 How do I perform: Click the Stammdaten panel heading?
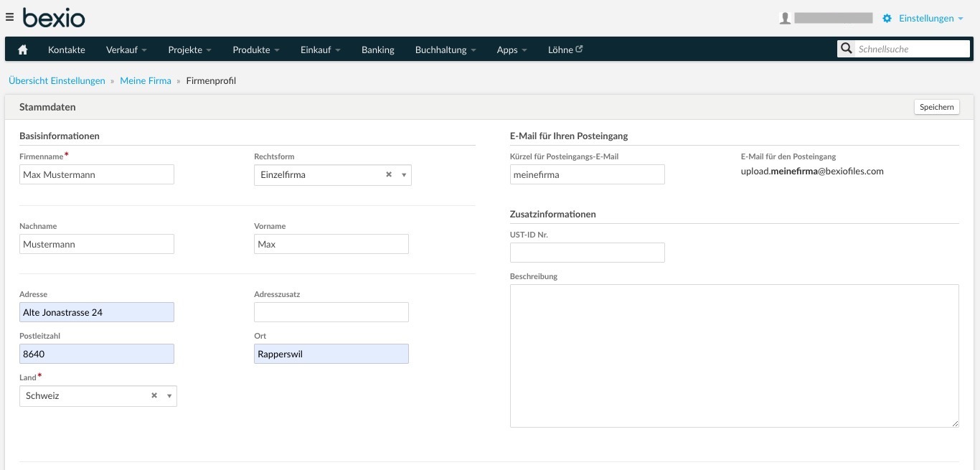click(x=47, y=107)
